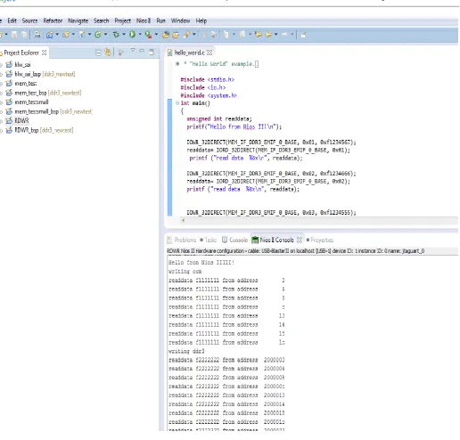The image size is (460, 440).
Task: Open the Help menu
Action: point(201,20)
